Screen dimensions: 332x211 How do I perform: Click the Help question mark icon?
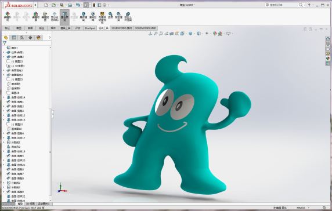point(309,5)
